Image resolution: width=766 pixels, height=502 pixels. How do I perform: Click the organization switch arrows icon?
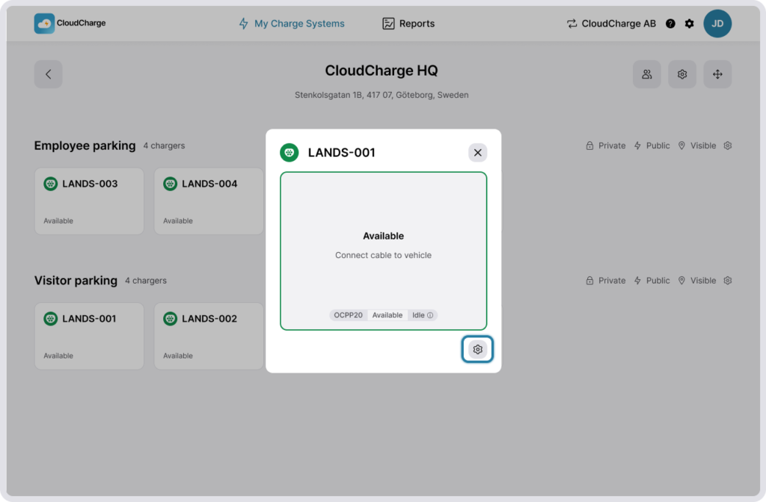point(572,23)
